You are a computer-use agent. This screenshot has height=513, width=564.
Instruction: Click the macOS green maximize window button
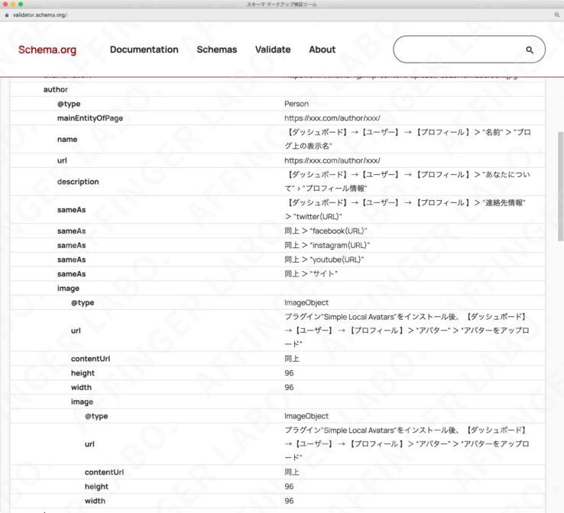tap(21, 5)
